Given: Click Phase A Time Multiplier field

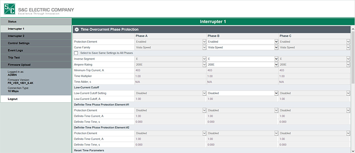Looking at the screenshot, I should point(170,76).
